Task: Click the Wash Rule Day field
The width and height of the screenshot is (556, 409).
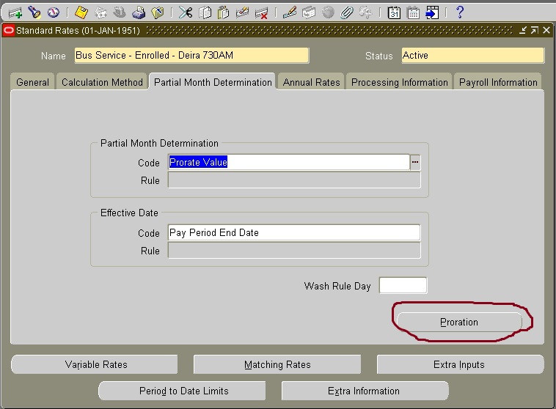Action: pyautogui.click(x=403, y=285)
